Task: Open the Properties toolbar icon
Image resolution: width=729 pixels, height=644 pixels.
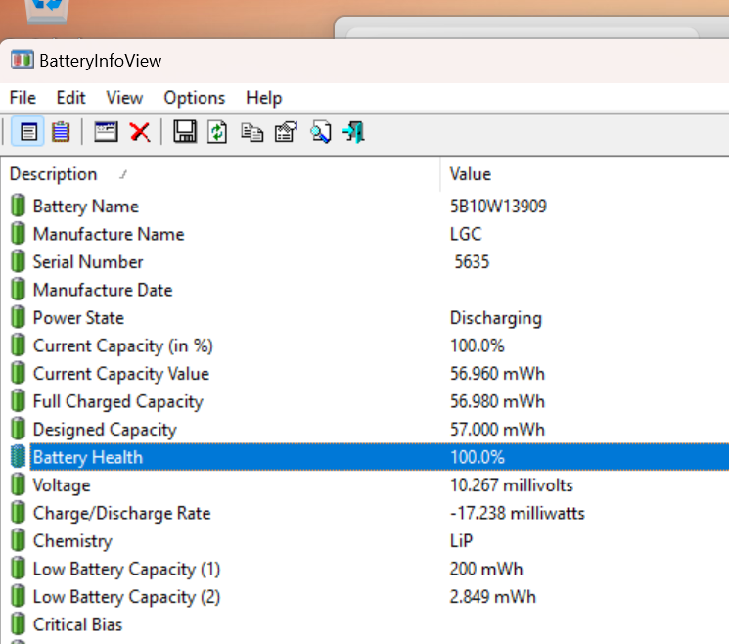Action: (x=286, y=132)
